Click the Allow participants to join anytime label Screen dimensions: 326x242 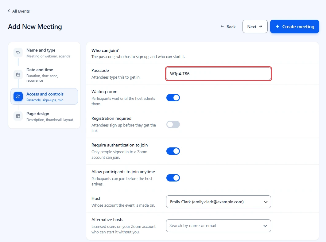point(123,172)
